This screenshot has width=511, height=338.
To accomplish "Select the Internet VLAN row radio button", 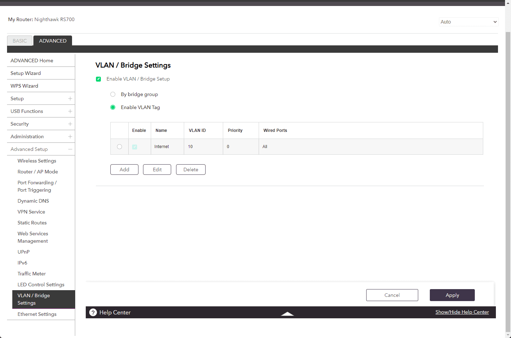I will (x=119, y=147).
